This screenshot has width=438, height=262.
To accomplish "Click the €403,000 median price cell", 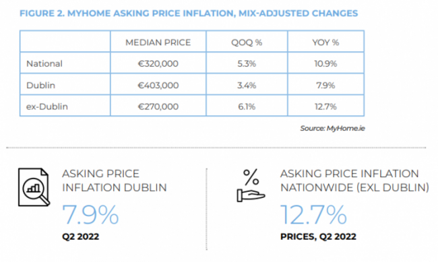I will click(x=158, y=85).
